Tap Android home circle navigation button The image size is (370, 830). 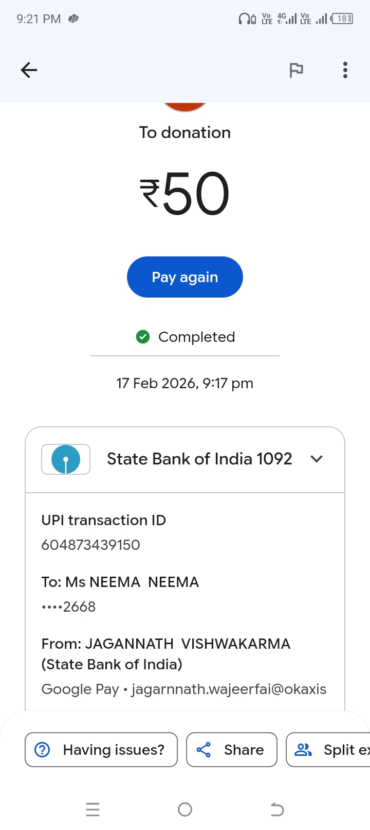[185, 809]
